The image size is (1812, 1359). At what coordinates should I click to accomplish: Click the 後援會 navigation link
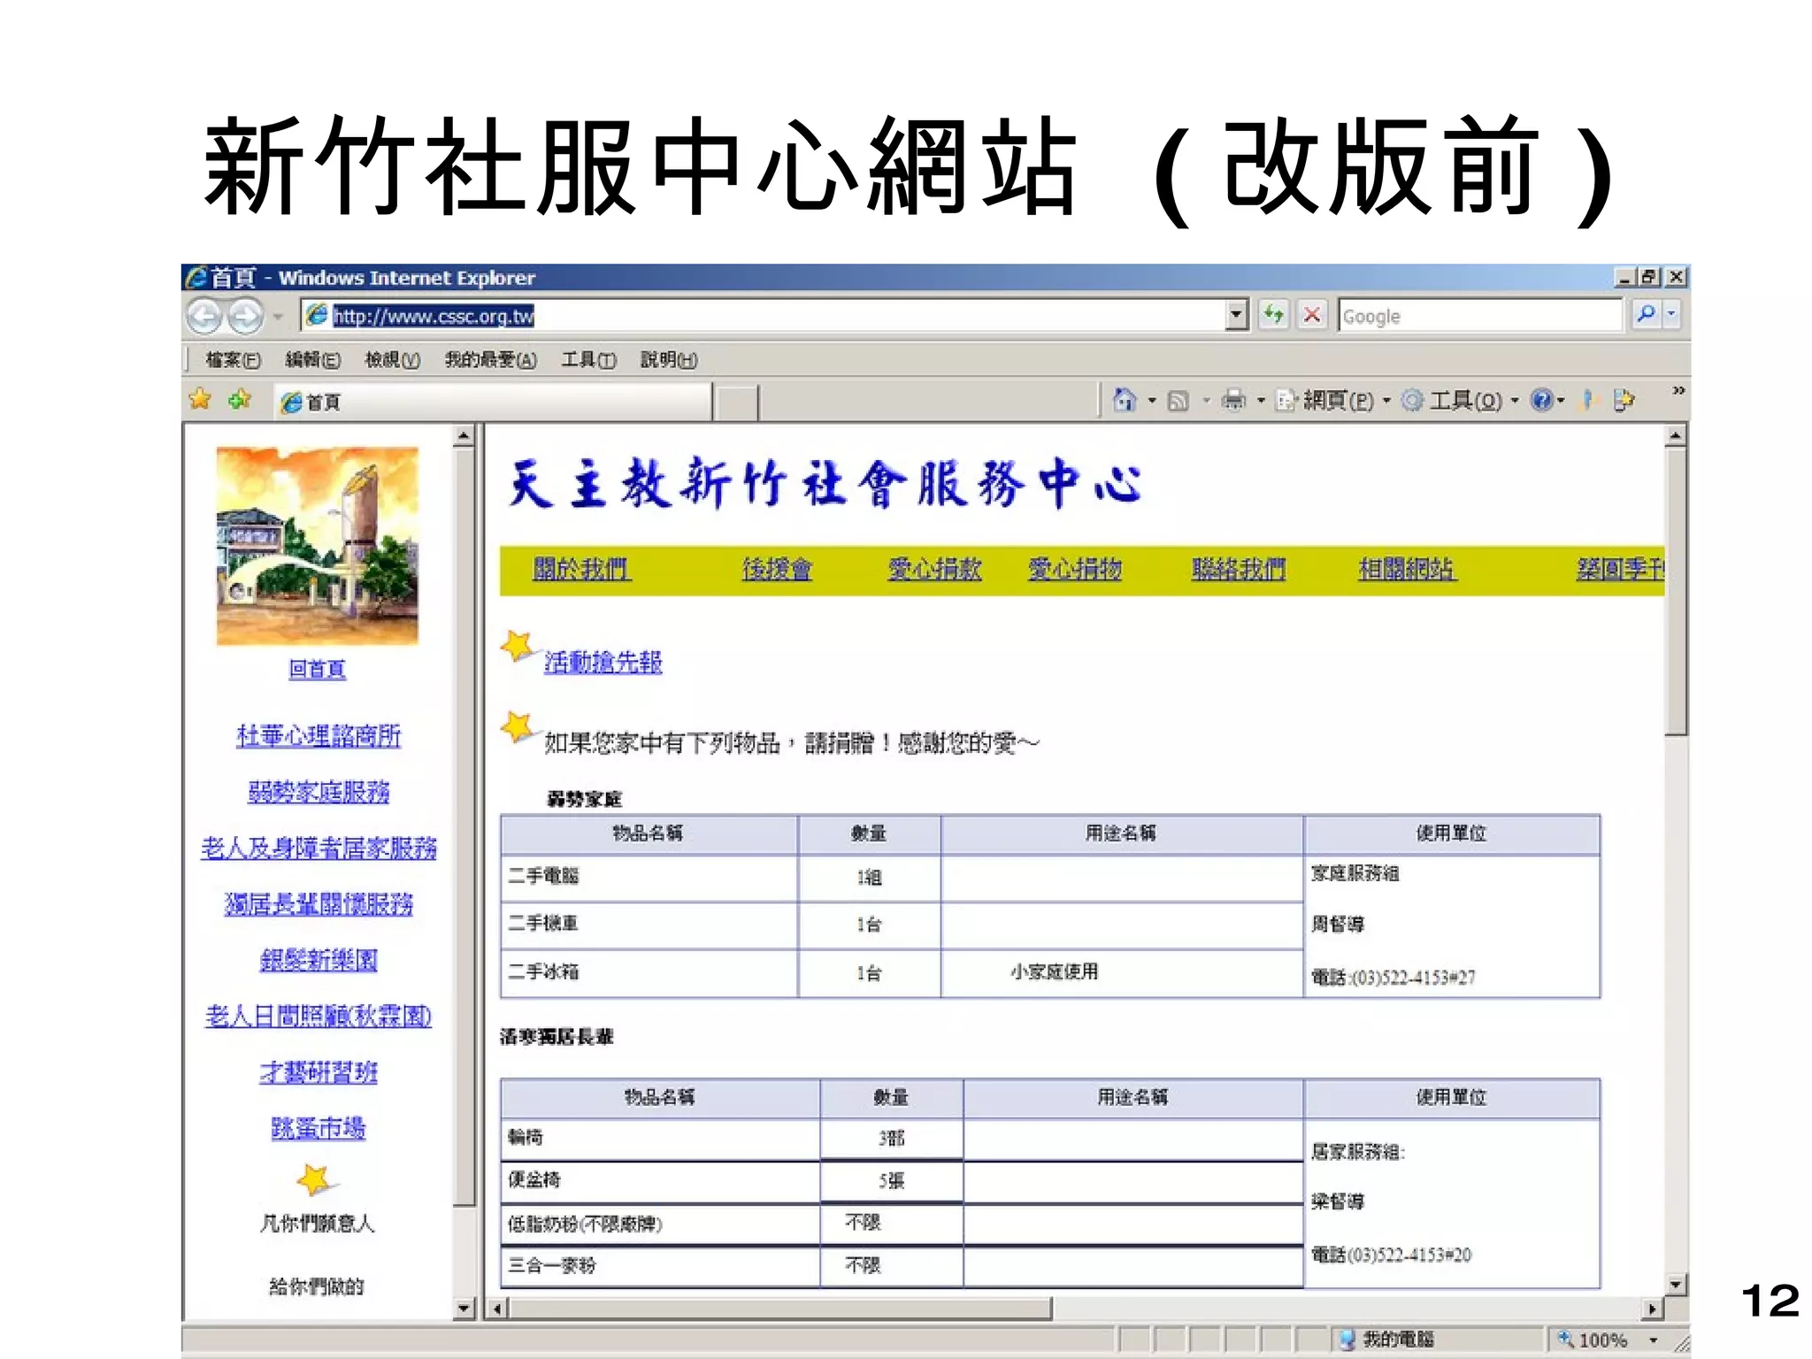pos(777,569)
